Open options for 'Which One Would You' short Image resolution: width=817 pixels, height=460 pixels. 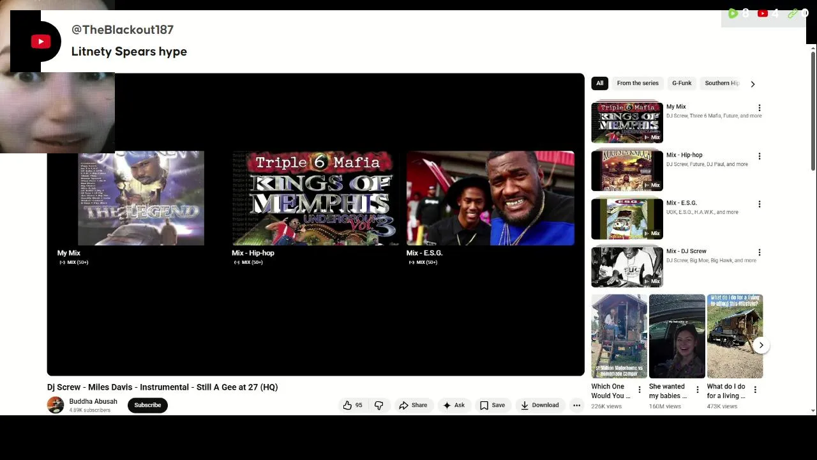(x=640, y=390)
